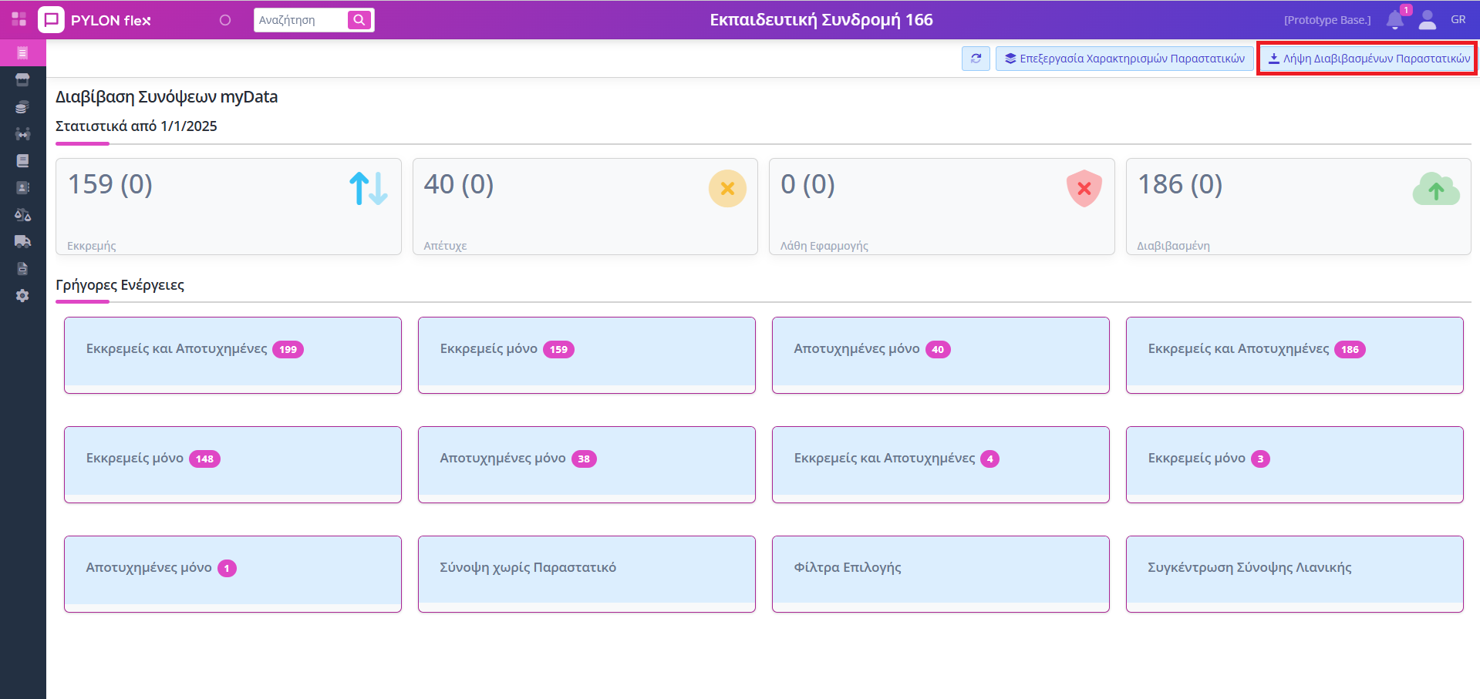Click the contact card sidebar icon
The image size is (1480, 699).
pyautogui.click(x=22, y=188)
